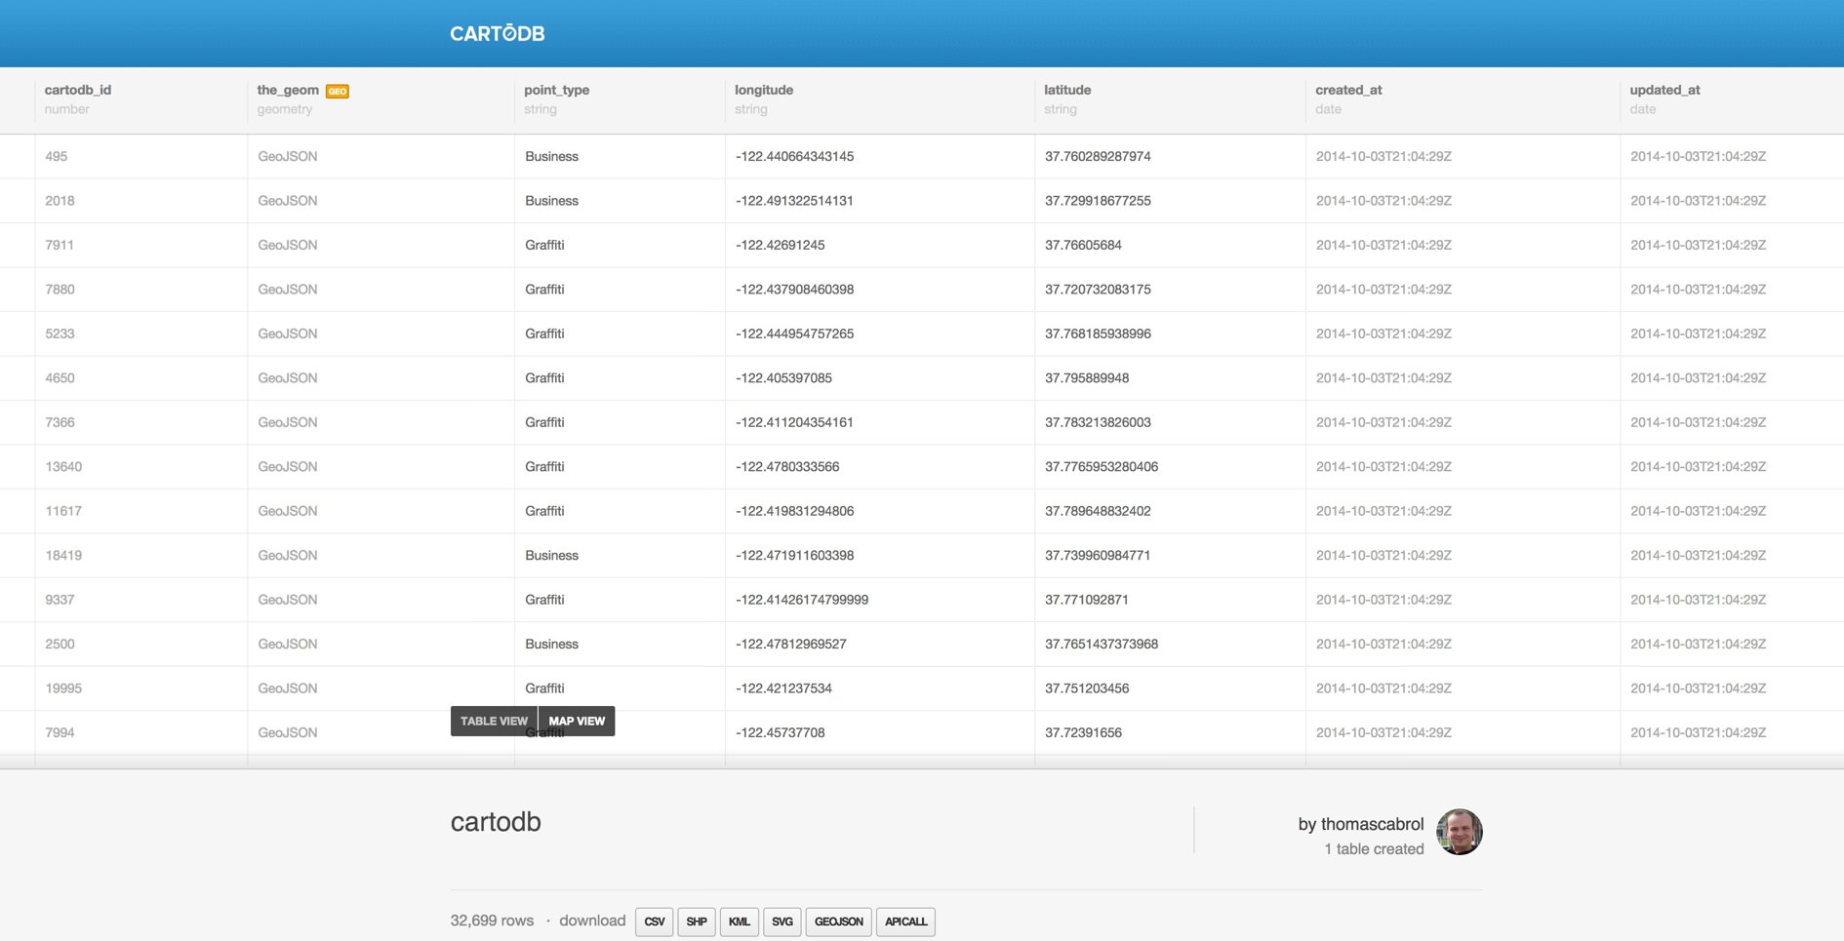Click cartodb_id cell 7366
The height and width of the screenshot is (941, 1844).
point(60,422)
